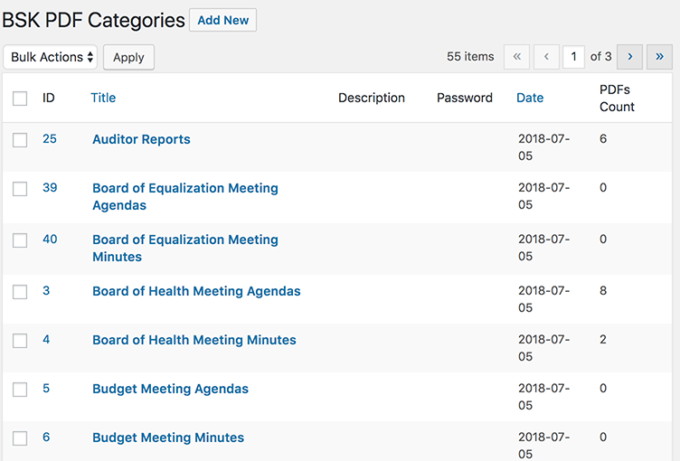Open the Budget Meeting Minutes category
The width and height of the screenshot is (680, 461).
[x=168, y=437]
